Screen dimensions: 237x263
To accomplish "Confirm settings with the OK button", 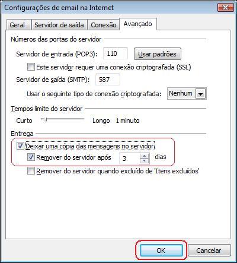I will [161, 251].
